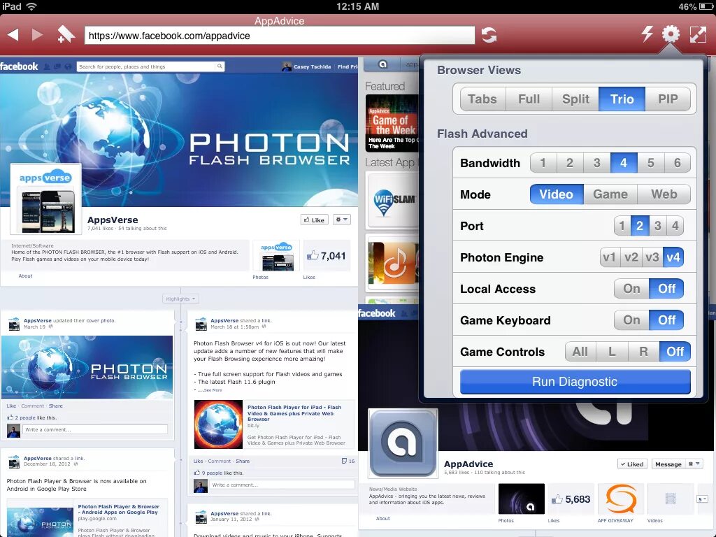The image size is (716, 537).
Task: Open the Liked dropdown on AppAdvice
Action: pyautogui.click(x=632, y=464)
